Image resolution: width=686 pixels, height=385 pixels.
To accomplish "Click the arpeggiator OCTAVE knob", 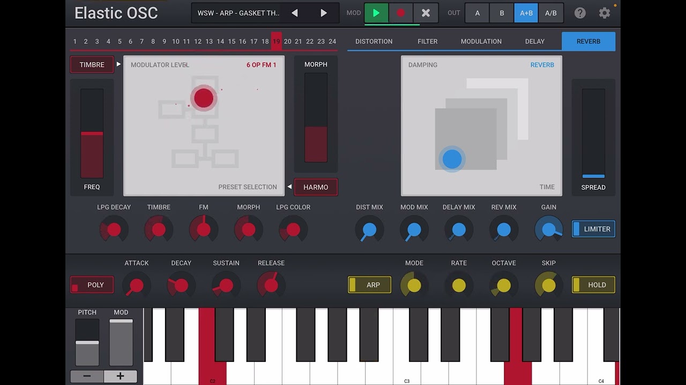I will 504,286.
